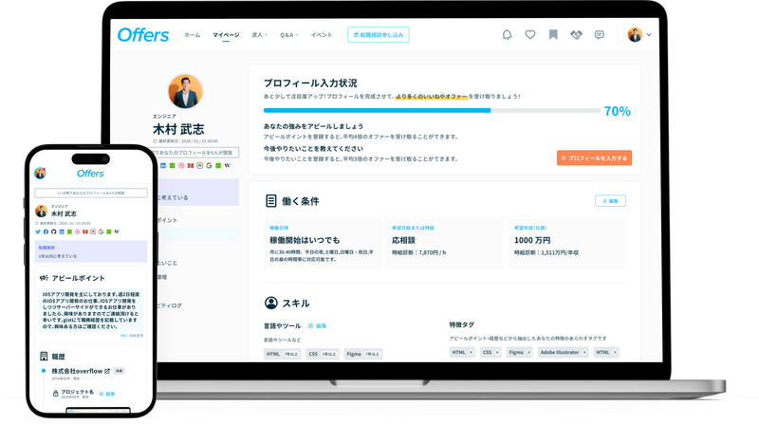Click the あなたの強みをアピールしましょう heading
This screenshot has width=759, height=424.
point(313,126)
